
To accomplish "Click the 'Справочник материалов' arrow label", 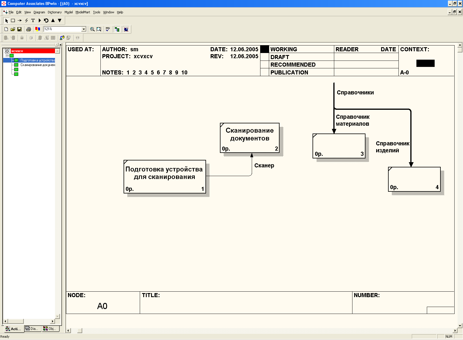I will 353,120.
